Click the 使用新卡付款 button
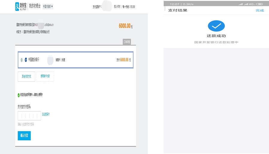The height and width of the screenshot is (154, 269). (x=45, y=76)
